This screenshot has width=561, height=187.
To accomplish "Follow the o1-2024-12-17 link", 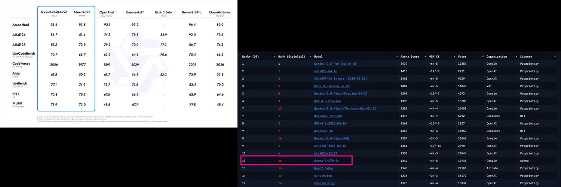I will click(327, 153).
